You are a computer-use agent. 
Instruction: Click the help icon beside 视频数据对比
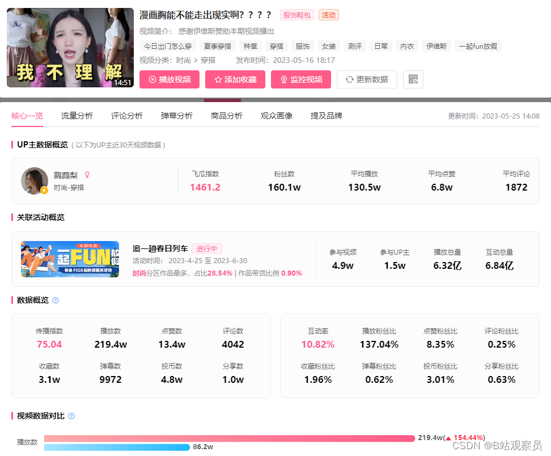coord(71,416)
